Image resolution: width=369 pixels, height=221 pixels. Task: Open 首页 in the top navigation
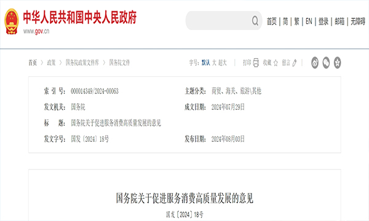(272, 21)
